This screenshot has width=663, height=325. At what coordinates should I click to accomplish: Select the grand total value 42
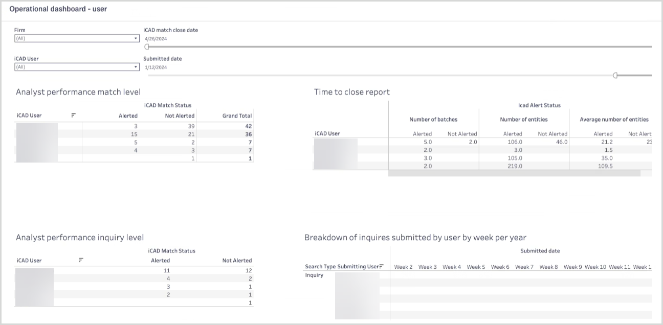(248, 126)
